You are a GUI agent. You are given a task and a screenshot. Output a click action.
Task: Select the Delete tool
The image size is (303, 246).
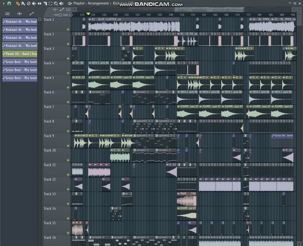point(29,3)
